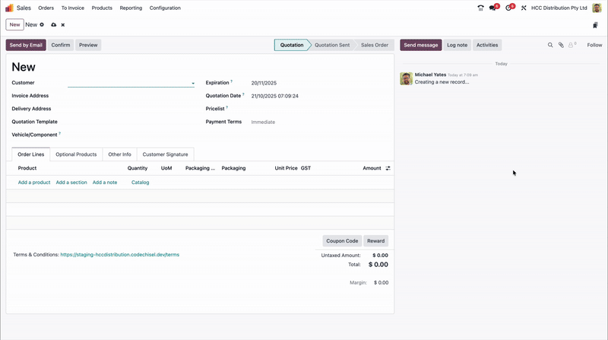Image resolution: width=608 pixels, height=340 pixels.
Task: Click the followers person icon
Action: tap(572, 45)
